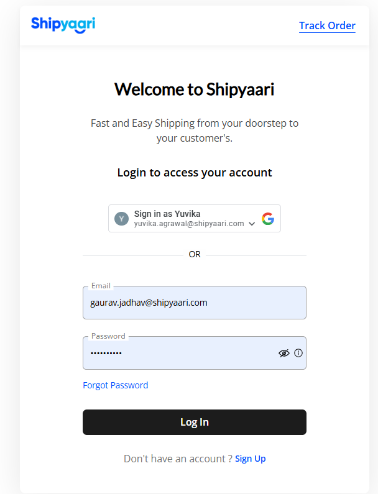Click the Password field label
Viewport: 378px width, 494px height.
(x=108, y=336)
